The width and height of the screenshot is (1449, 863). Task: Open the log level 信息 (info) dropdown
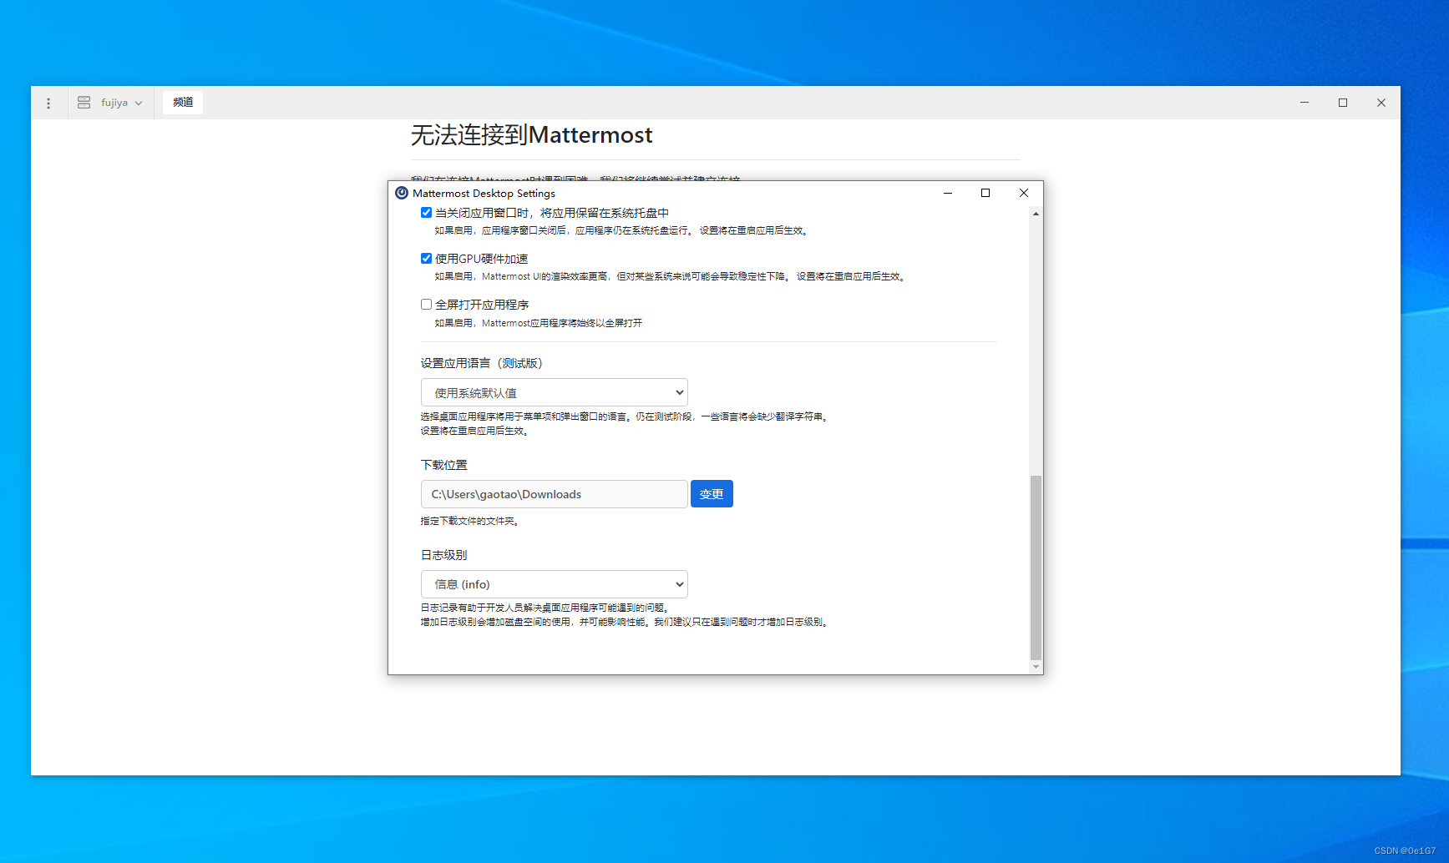pos(555,584)
